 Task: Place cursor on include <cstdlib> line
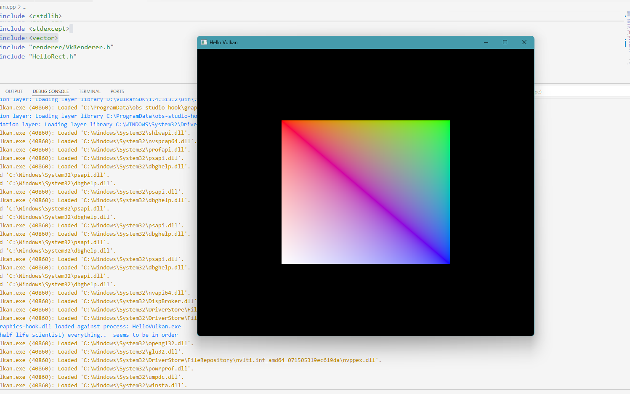[x=31, y=16]
